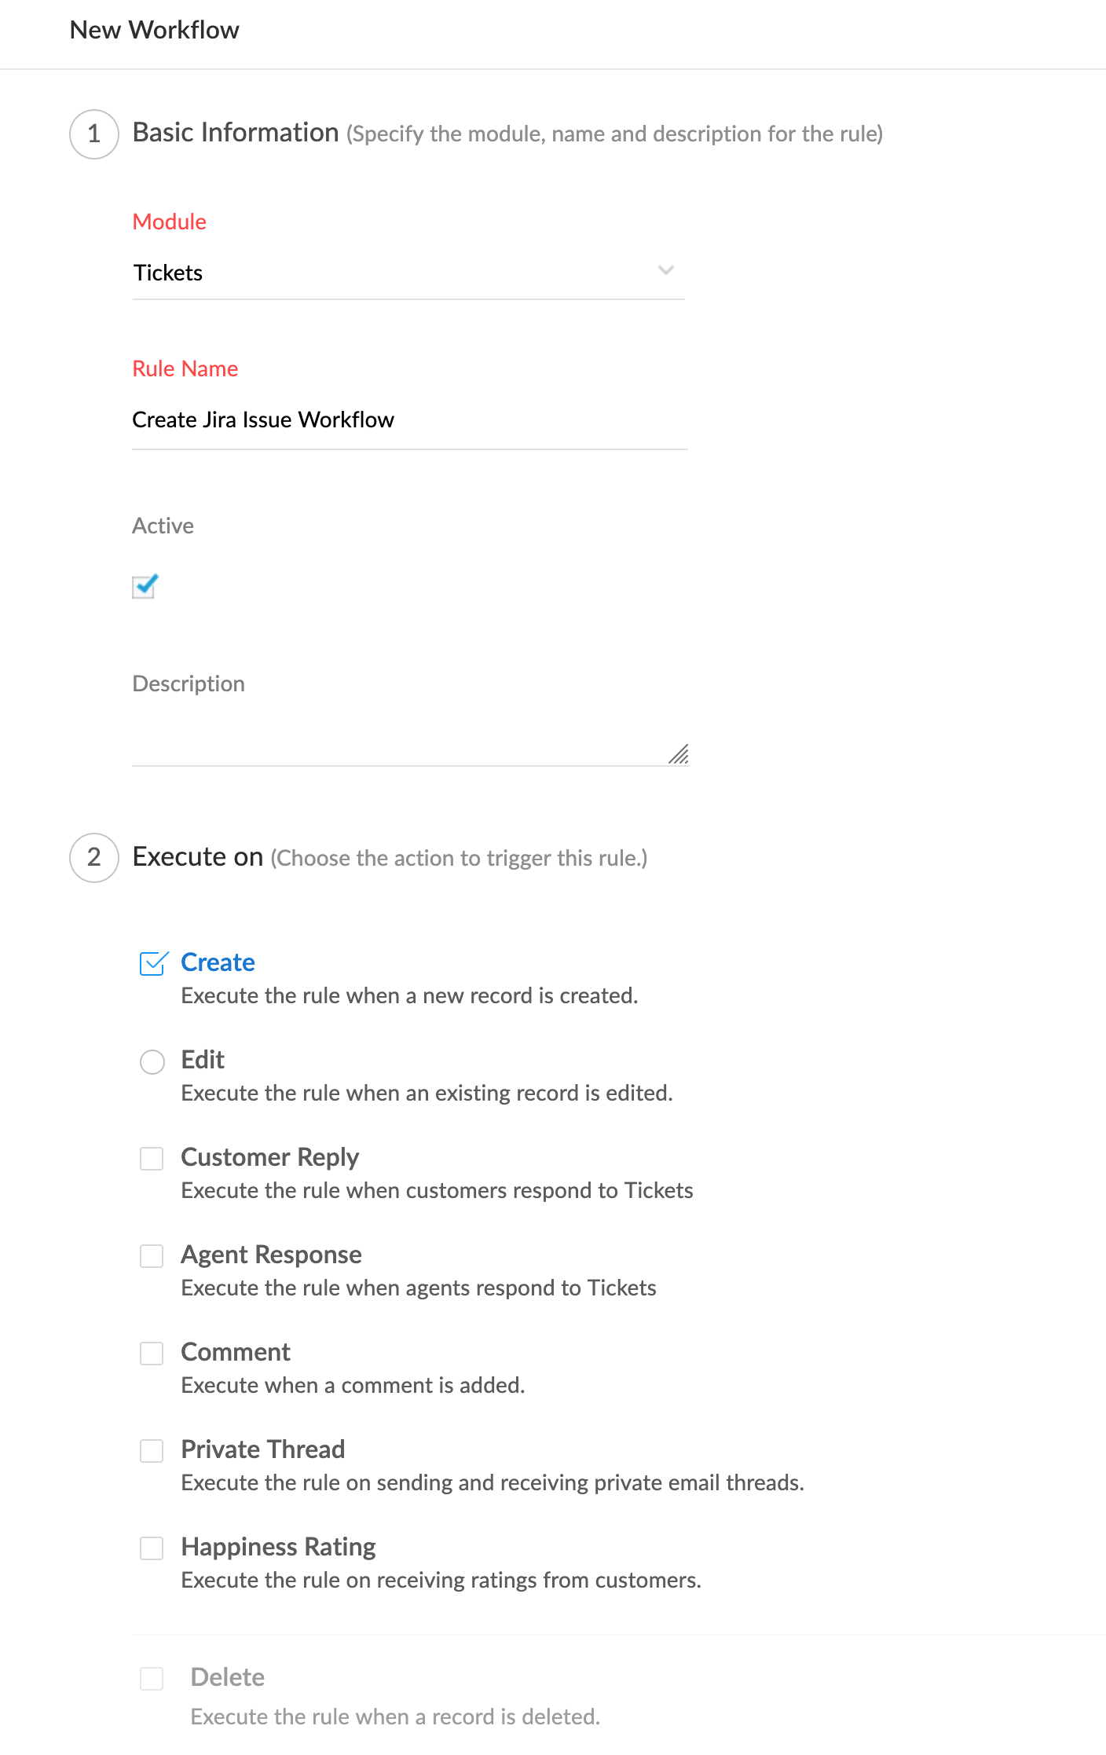
Task: Enable the Customer Reply checkbox
Action: click(x=152, y=1159)
